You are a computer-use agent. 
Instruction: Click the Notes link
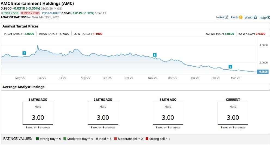pyautogui.click(x=220, y=17)
